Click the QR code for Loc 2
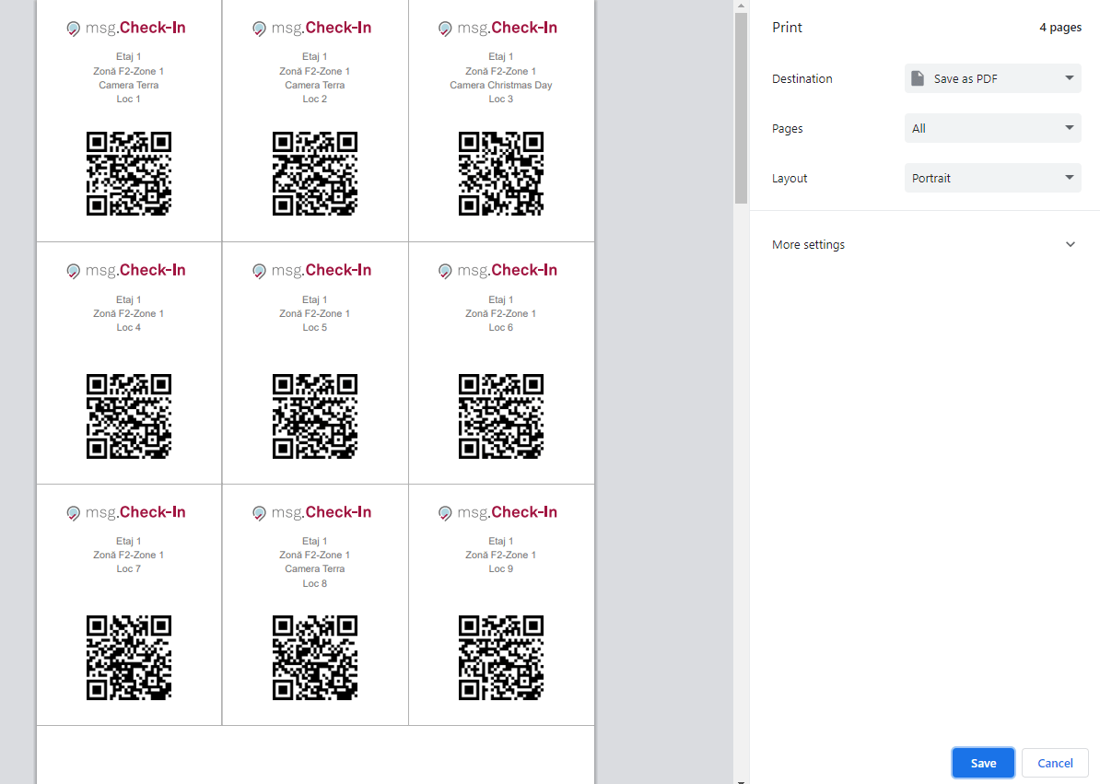Viewport: 1100px width, 784px height. click(x=314, y=173)
